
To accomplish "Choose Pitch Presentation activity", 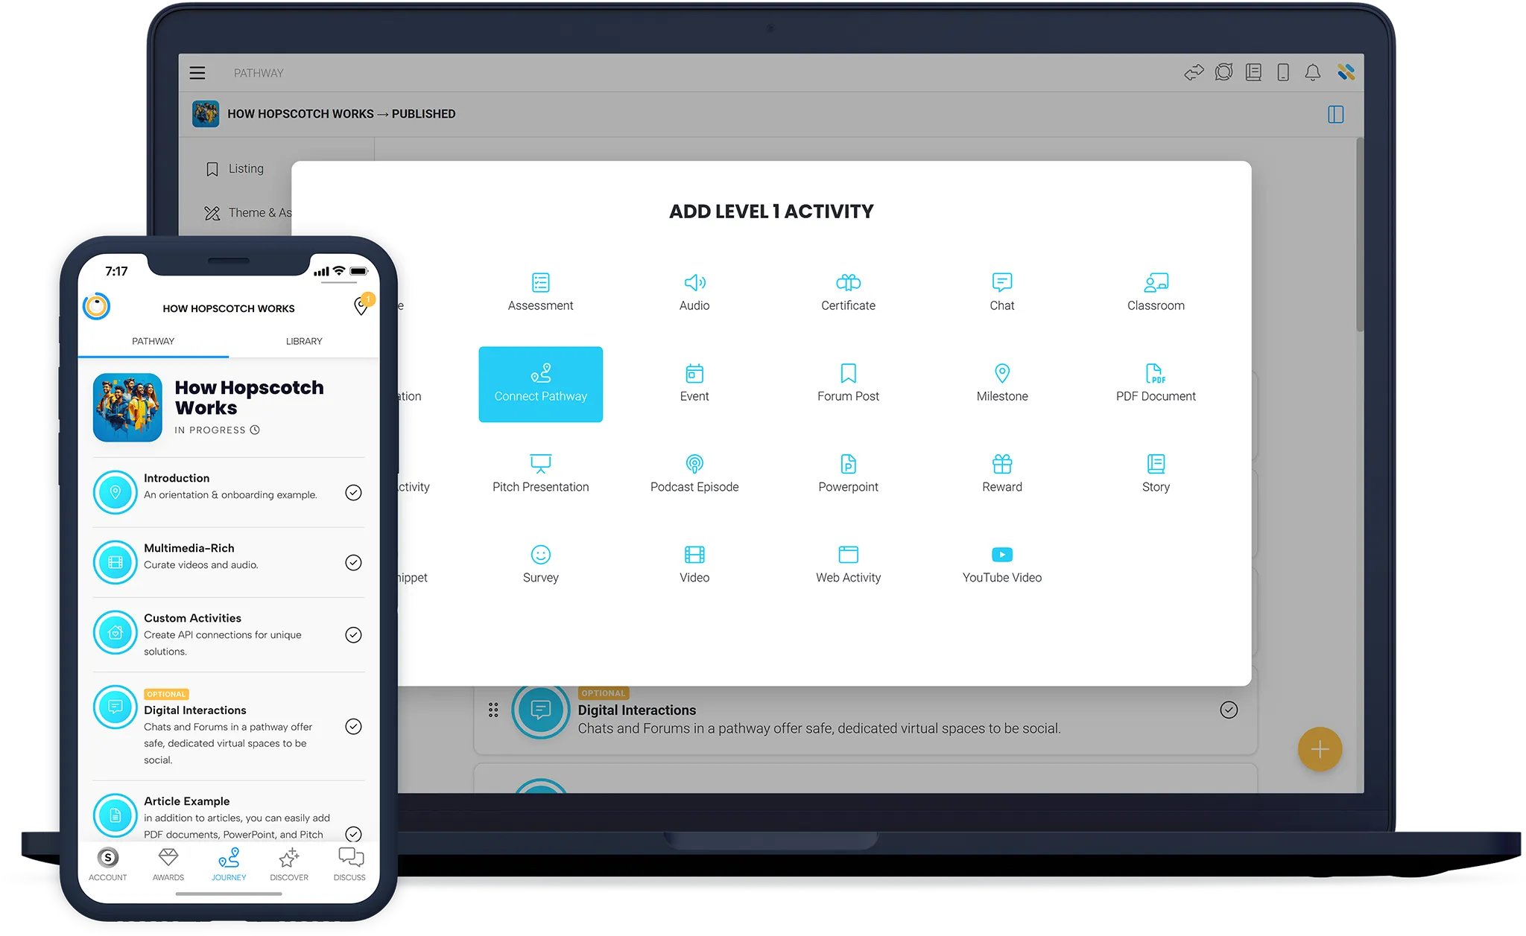I will tap(540, 474).
